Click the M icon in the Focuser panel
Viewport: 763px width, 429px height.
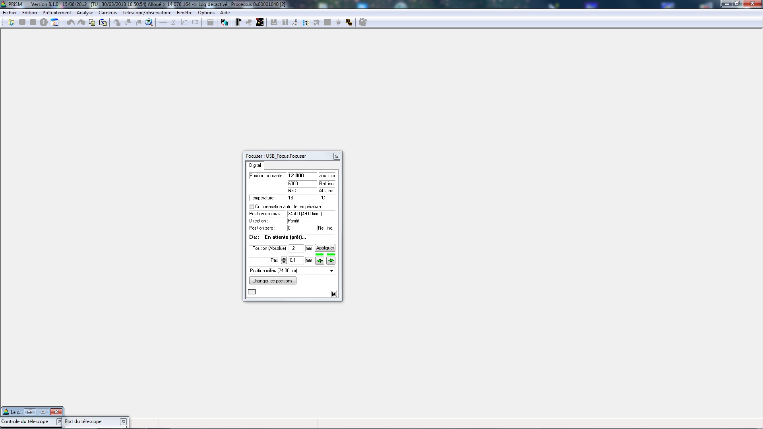coord(334,294)
